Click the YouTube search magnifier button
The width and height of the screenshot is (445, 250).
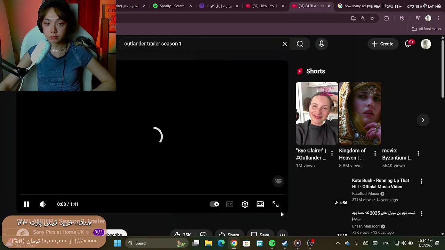tap(300, 44)
